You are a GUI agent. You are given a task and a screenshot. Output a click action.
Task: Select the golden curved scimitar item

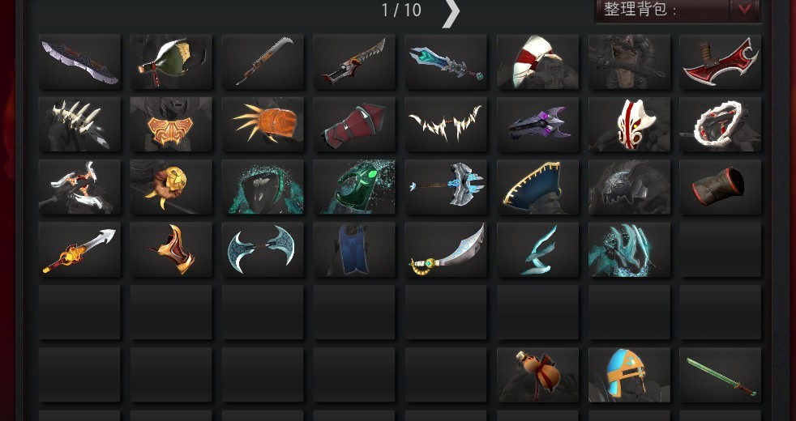point(446,249)
